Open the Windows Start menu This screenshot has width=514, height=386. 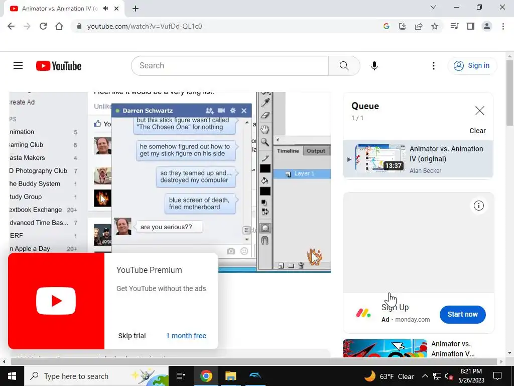(x=12, y=376)
